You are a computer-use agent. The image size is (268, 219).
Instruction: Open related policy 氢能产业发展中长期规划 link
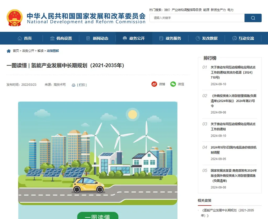227,213
